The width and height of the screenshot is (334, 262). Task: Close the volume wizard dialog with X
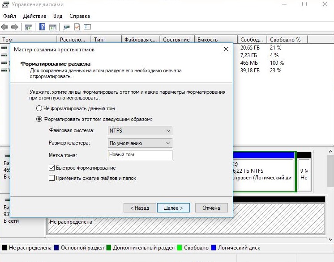coord(226,49)
